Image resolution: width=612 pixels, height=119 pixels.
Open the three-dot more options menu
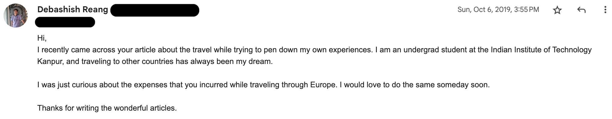[605, 10]
